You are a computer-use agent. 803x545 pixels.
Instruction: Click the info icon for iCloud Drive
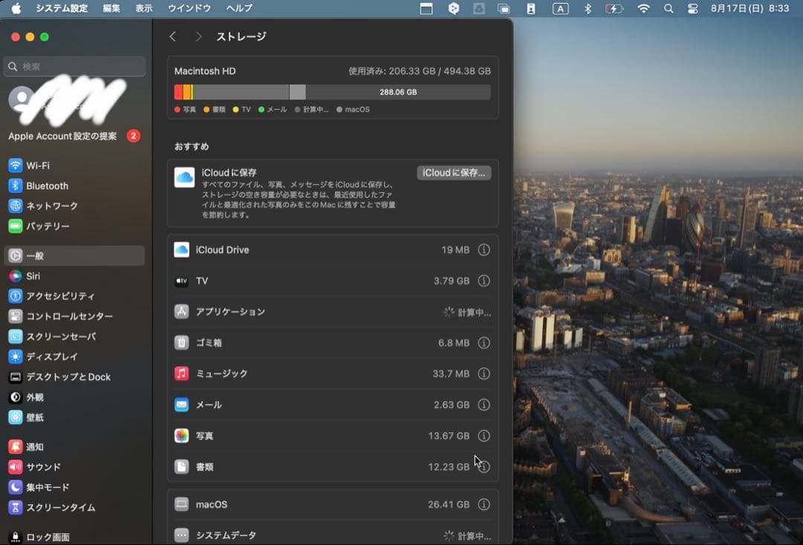pyautogui.click(x=484, y=250)
